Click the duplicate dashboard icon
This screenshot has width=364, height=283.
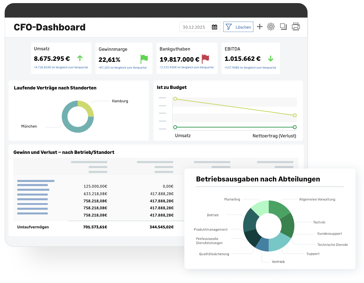[283, 27]
